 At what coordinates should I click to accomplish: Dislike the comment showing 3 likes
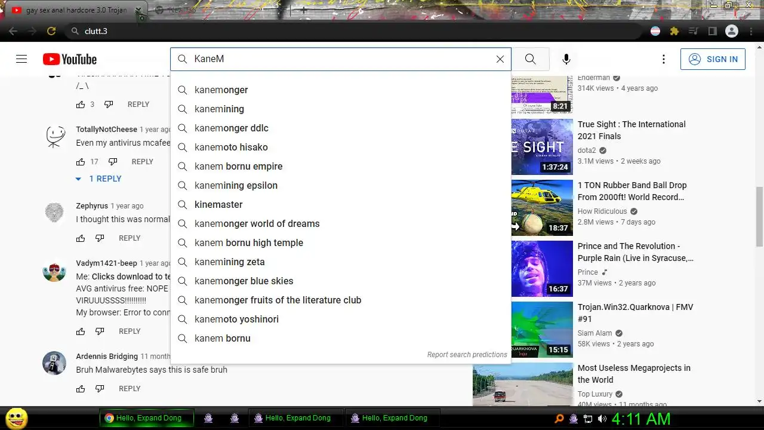click(109, 105)
